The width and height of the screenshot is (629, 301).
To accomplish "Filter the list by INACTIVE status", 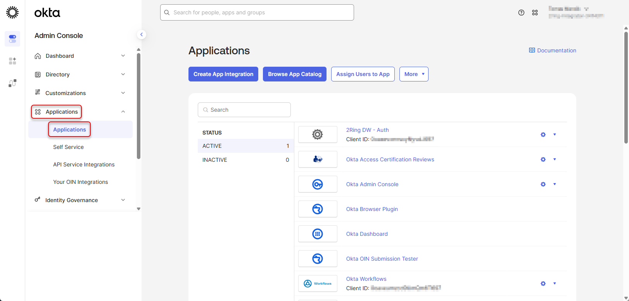I will point(245,160).
